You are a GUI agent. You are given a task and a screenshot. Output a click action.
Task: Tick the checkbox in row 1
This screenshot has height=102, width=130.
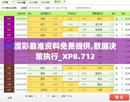coord(122,18)
